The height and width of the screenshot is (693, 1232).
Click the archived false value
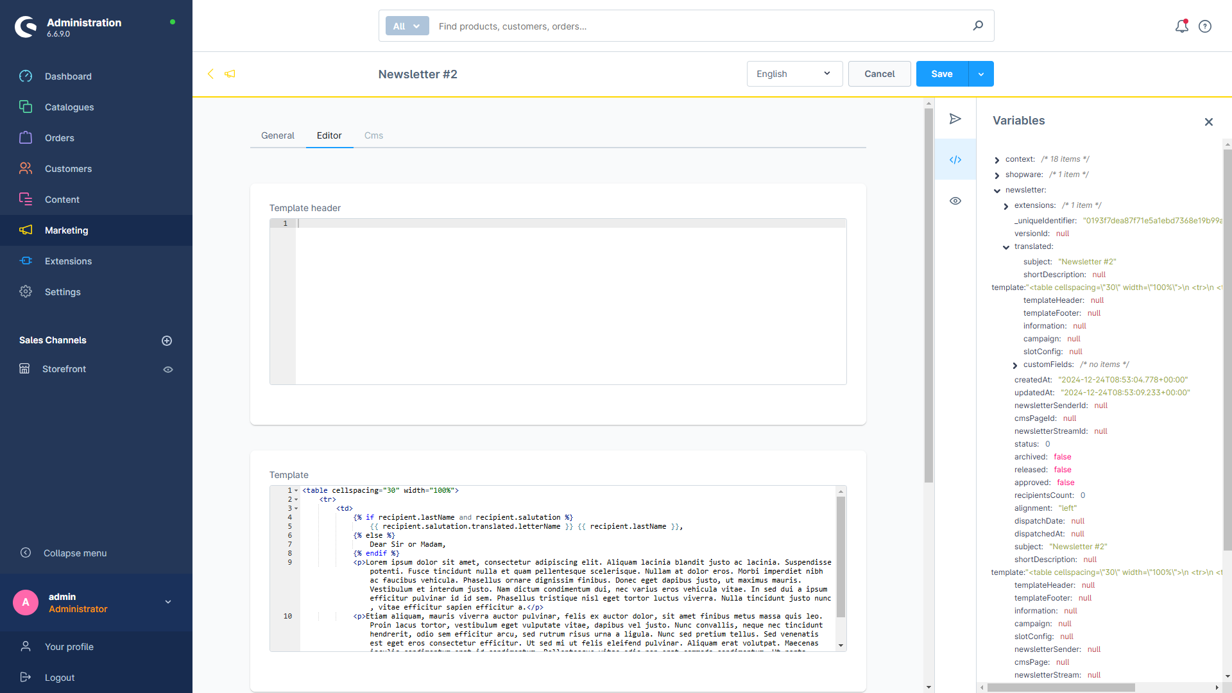point(1063,457)
